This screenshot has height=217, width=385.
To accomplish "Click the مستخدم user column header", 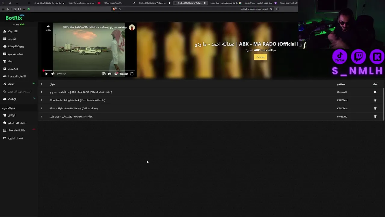I will [341, 84].
